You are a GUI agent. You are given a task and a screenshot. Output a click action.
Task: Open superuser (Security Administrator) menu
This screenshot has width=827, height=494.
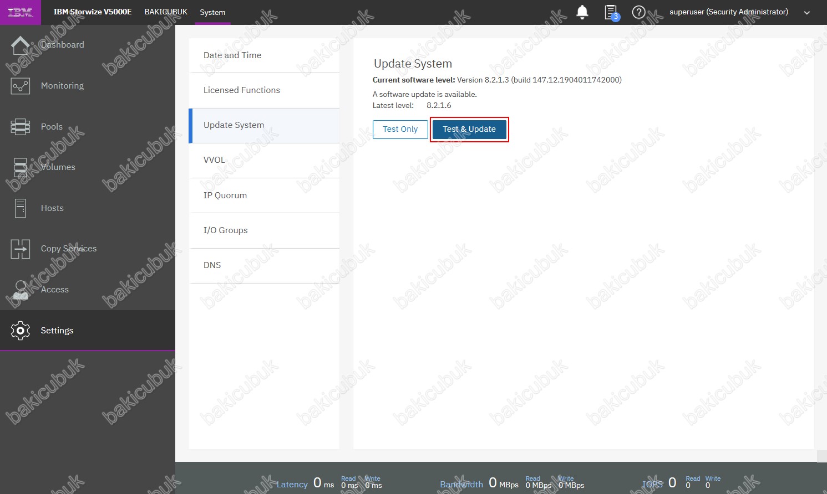(729, 12)
